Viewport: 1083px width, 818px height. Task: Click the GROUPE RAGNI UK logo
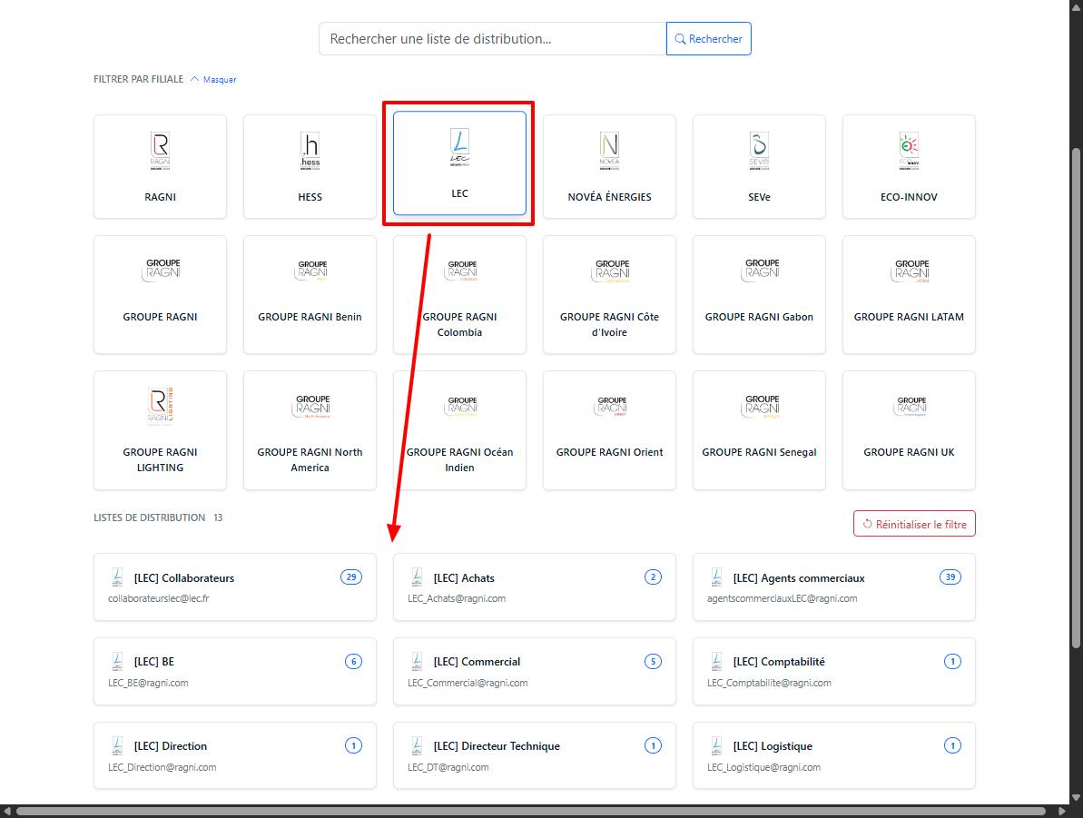(910, 406)
